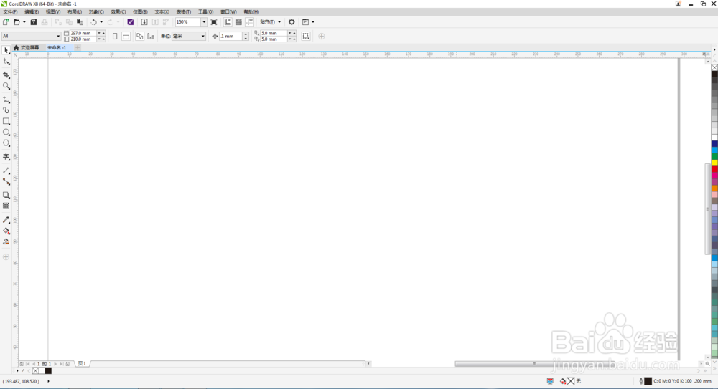718x389 pixels.
Task: Select the Drop Shadow tool
Action: 6,195
